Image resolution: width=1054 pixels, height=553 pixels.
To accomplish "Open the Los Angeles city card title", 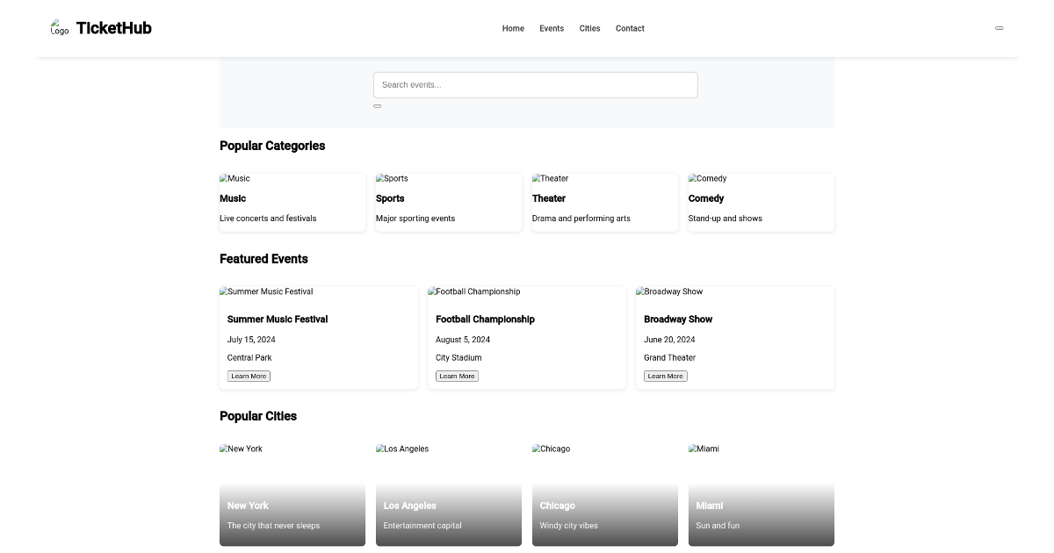I will (x=410, y=506).
